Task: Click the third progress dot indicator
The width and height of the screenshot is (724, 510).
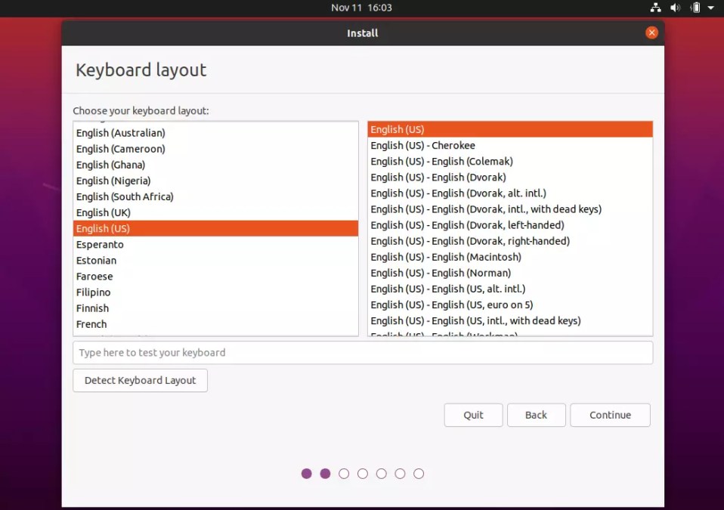Action: [344, 474]
